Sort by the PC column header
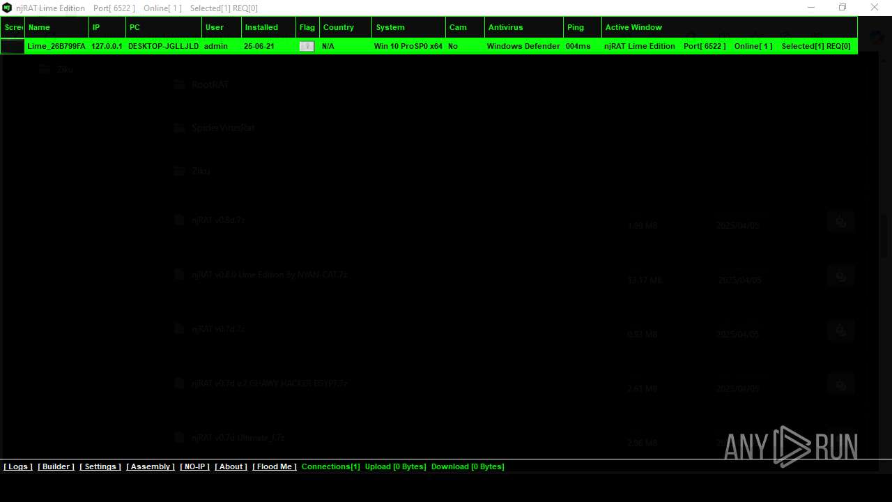 pos(164,27)
